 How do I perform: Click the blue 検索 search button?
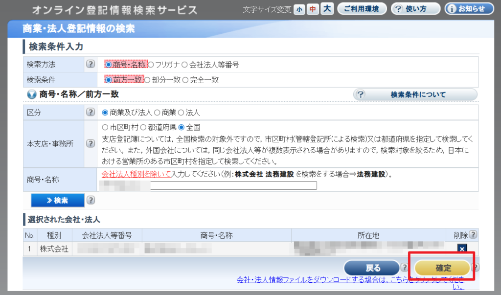[x=58, y=200]
